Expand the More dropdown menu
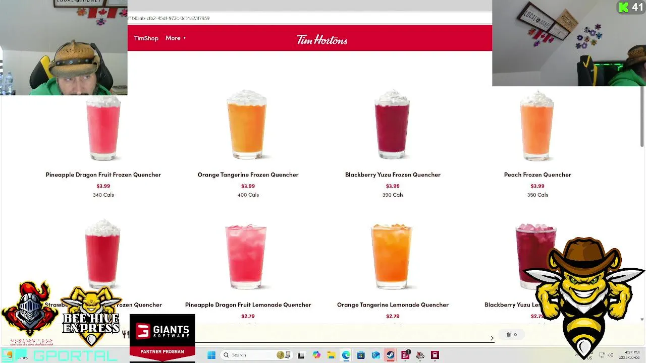646x363 pixels. click(x=176, y=38)
